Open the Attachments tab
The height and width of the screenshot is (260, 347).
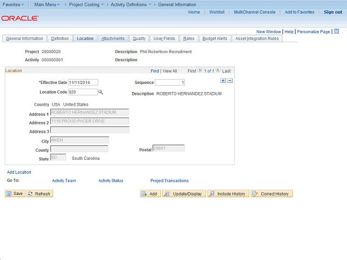pos(113,38)
